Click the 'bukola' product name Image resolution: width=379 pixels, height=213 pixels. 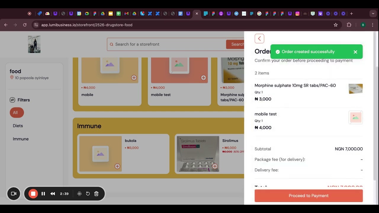pos(131,141)
